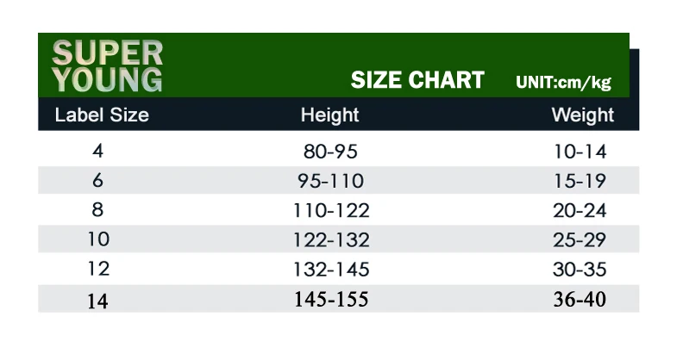
Task: Select the Weight column header
Action: (583, 115)
